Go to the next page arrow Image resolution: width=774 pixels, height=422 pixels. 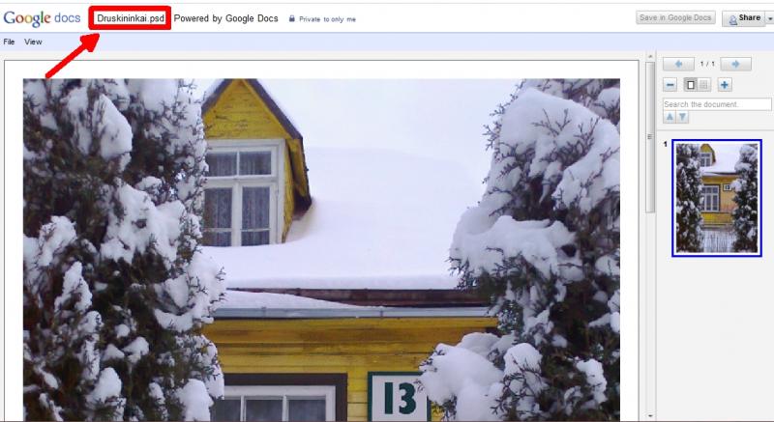(735, 64)
